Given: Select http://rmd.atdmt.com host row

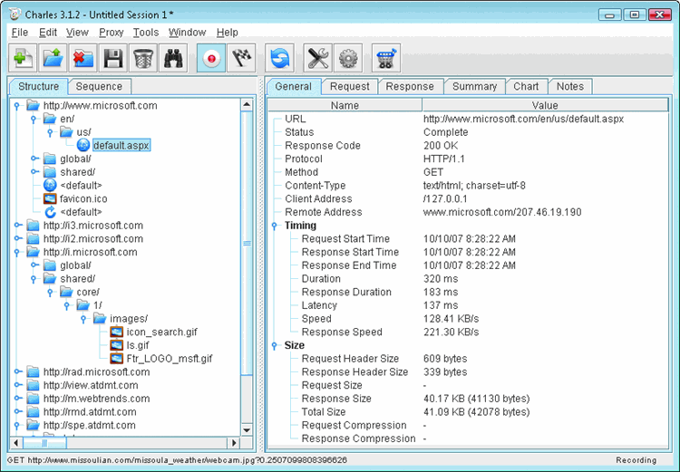Looking at the screenshot, I should point(90,412).
